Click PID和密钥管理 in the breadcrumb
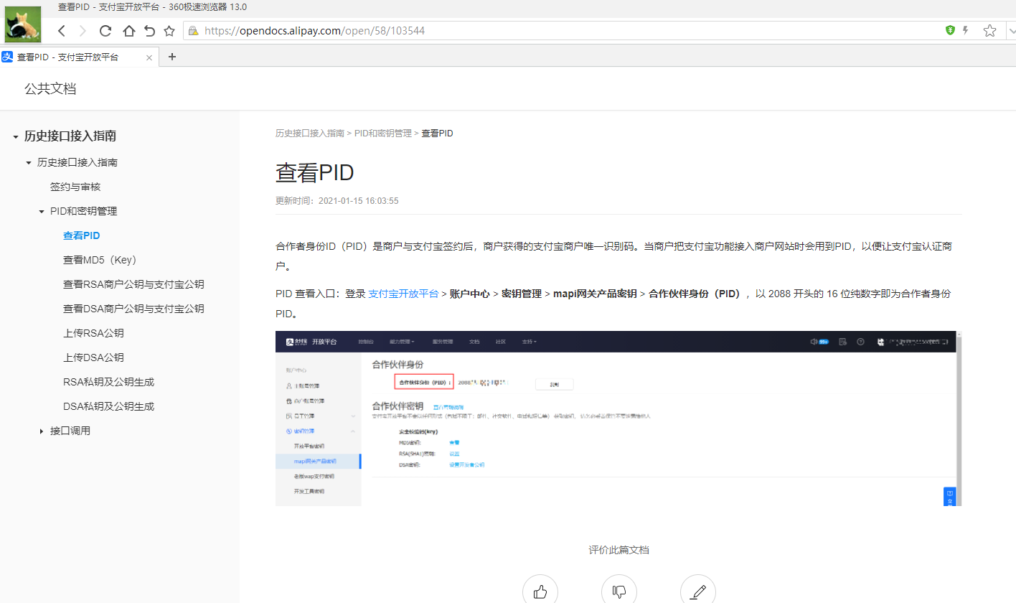1016x603 pixels. click(382, 134)
